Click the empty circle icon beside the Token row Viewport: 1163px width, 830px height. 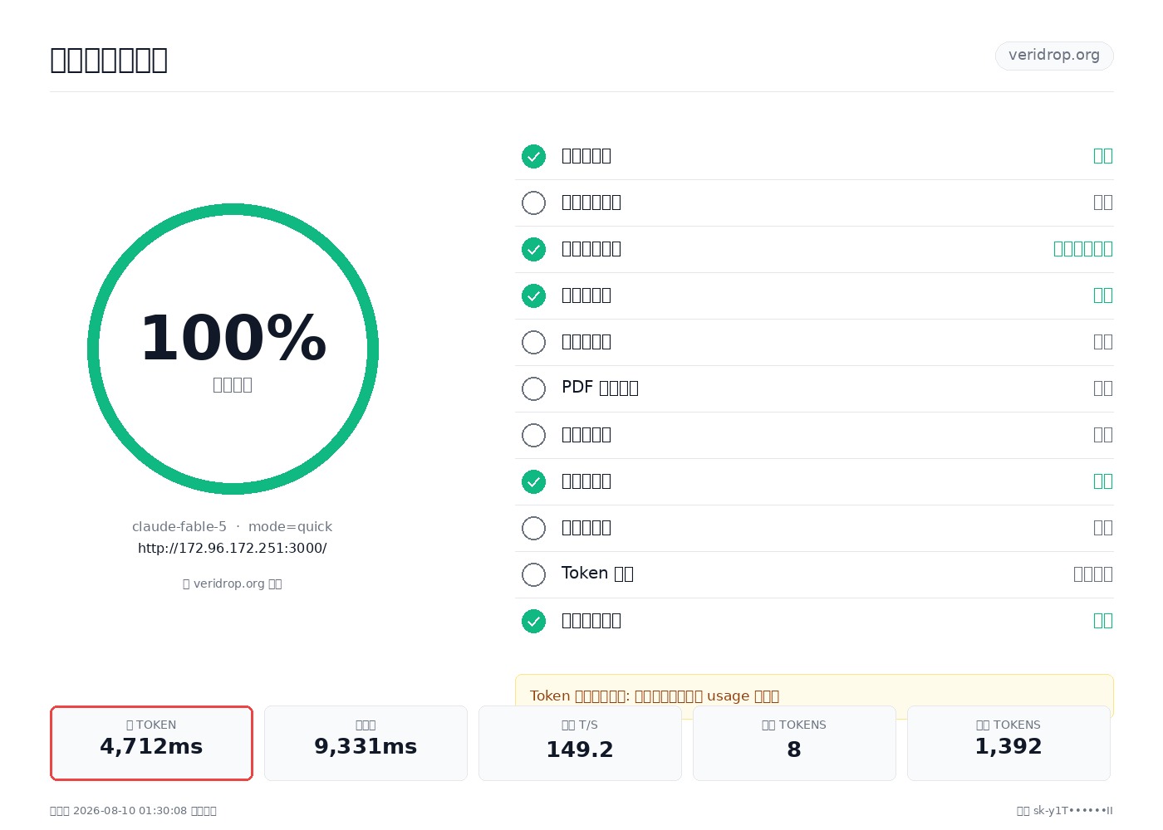click(533, 574)
